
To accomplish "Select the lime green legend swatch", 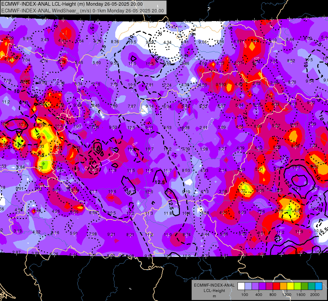I will point(298,286).
